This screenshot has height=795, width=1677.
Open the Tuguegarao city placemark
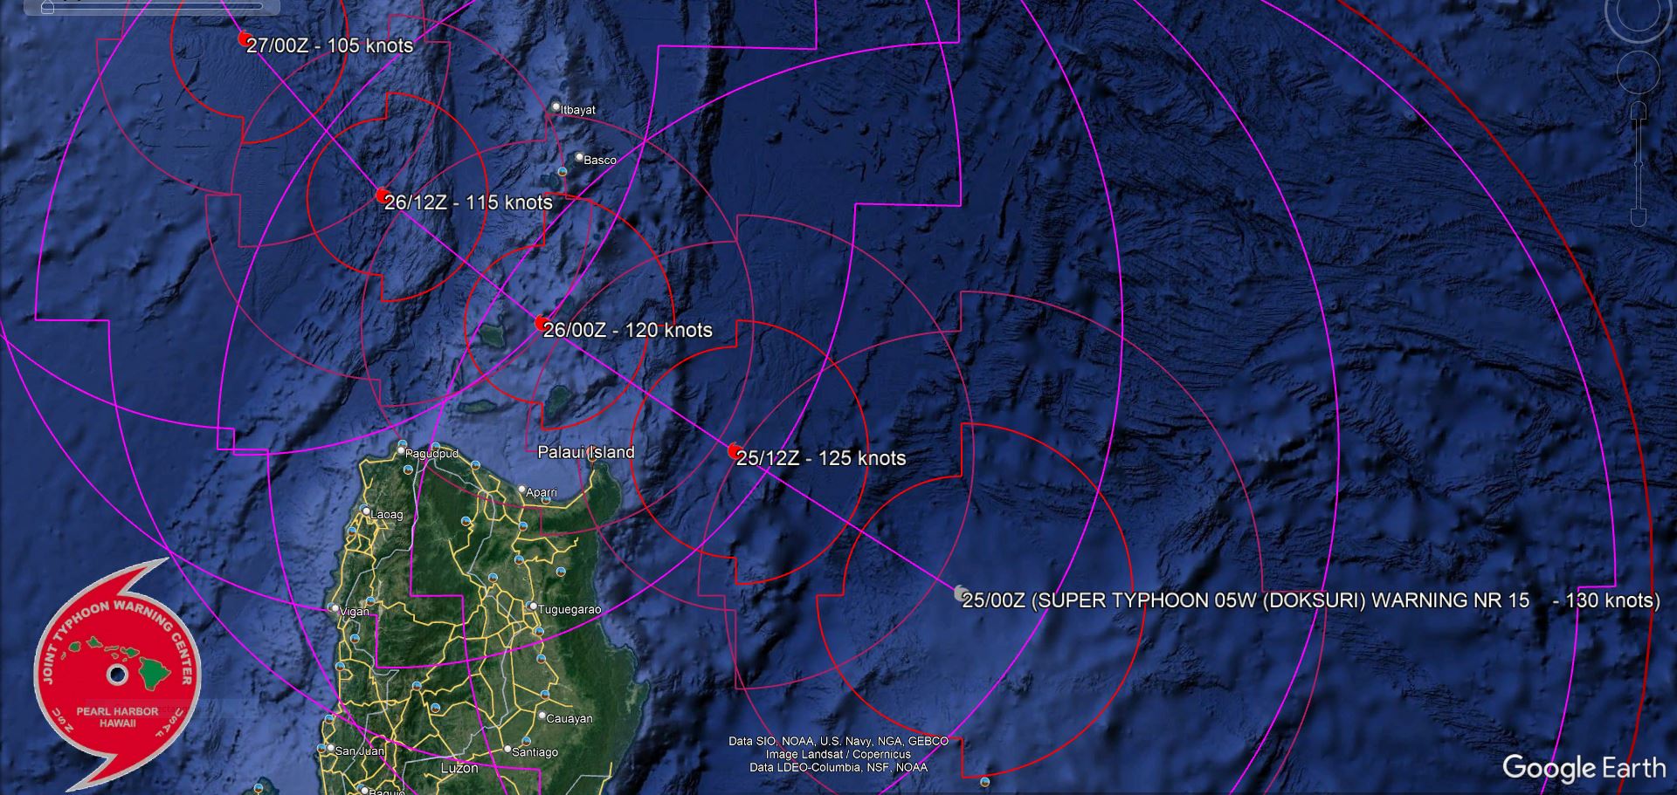[x=532, y=606]
